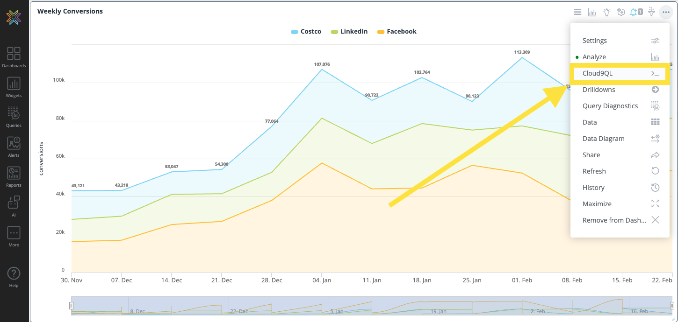Viewport: 678px width, 322px height.
Task: Toggle Costco series in chart legend
Action: pyautogui.click(x=306, y=32)
